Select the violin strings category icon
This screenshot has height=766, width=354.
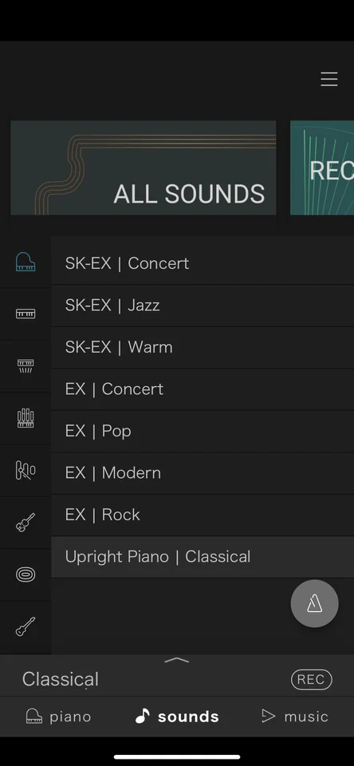point(26,522)
